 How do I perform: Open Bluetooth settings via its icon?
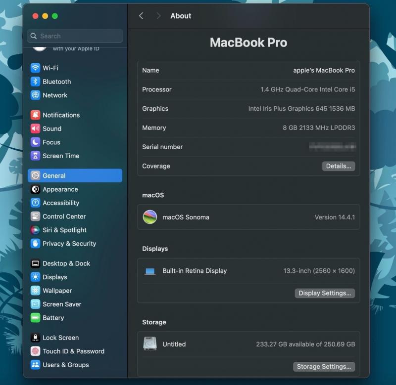tap(35, 82)
